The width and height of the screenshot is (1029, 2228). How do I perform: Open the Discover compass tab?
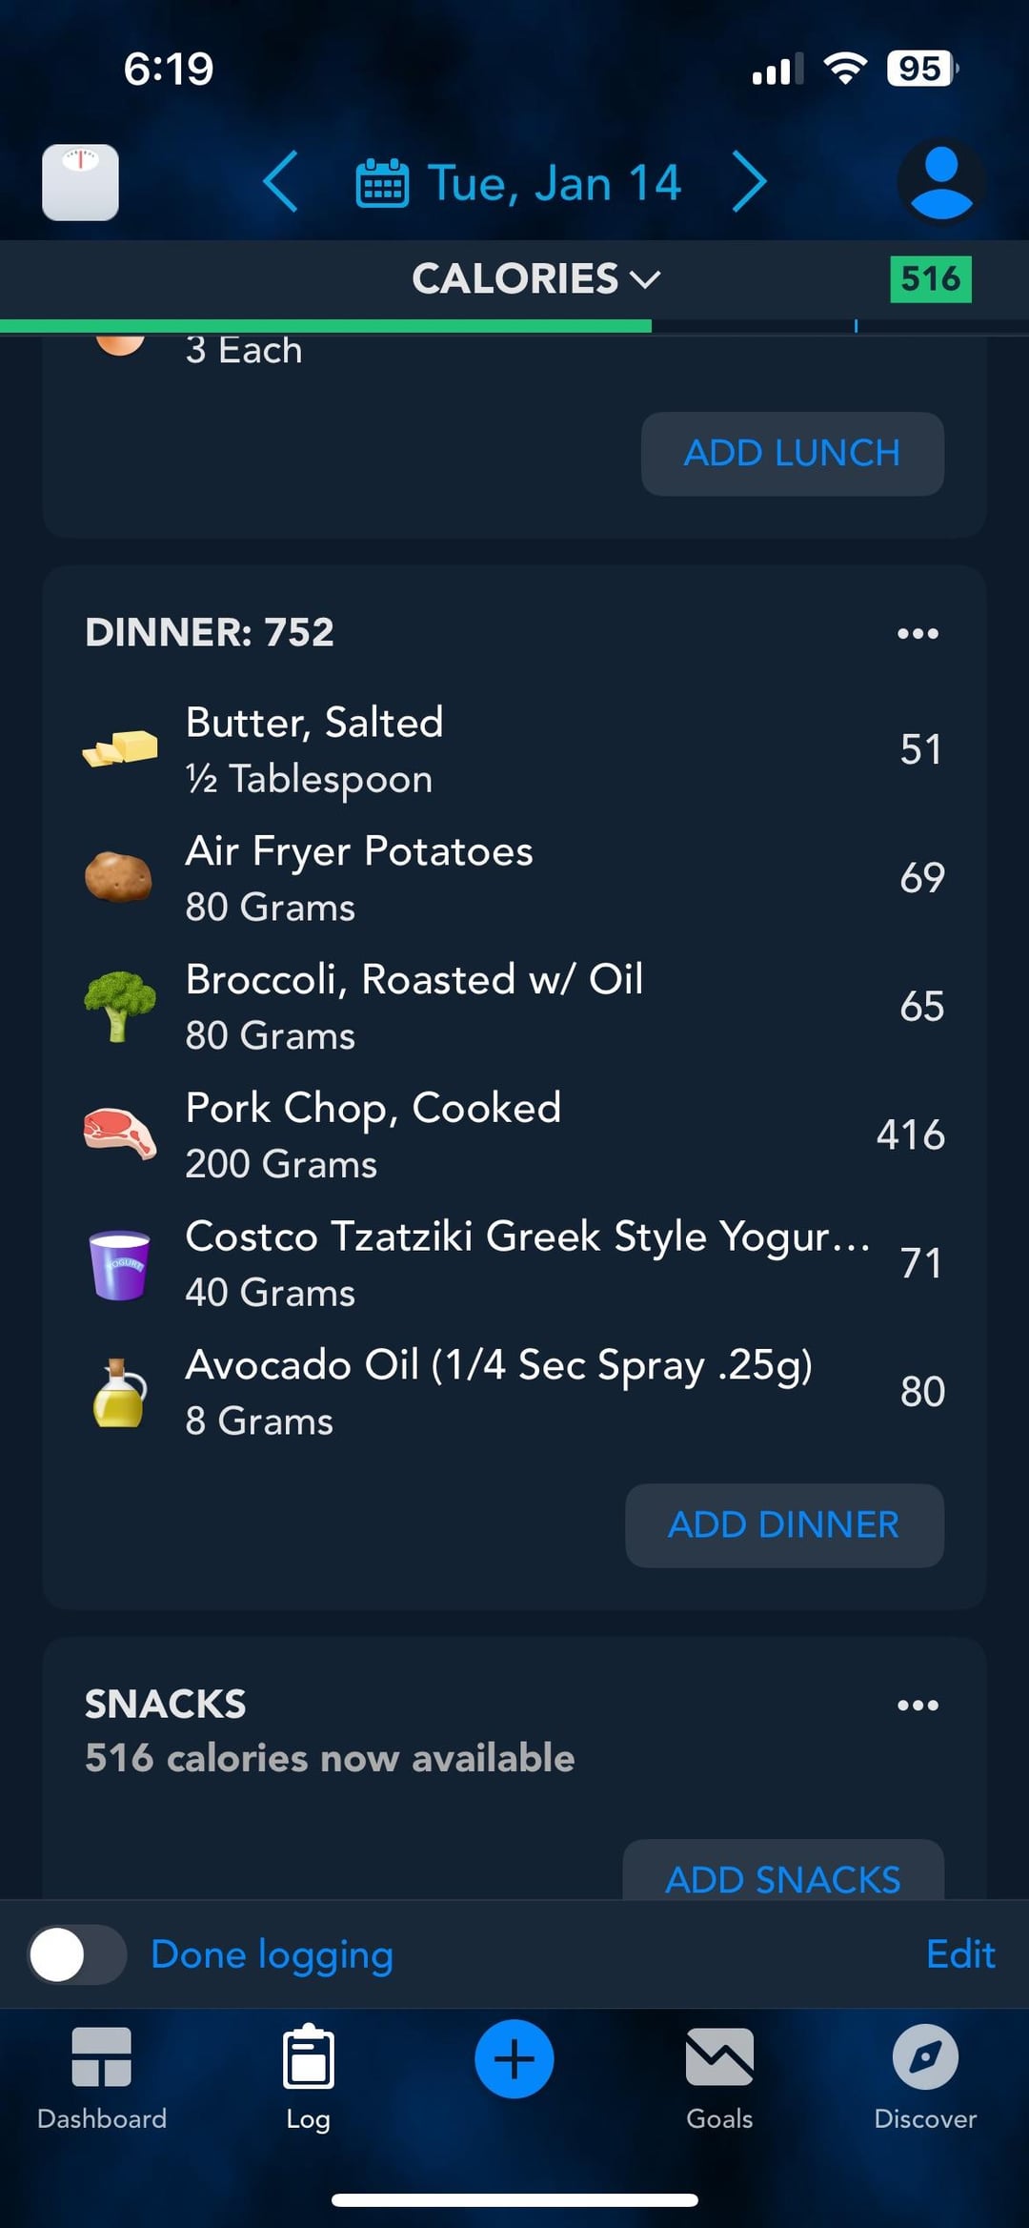click(x=925, y=2077)
